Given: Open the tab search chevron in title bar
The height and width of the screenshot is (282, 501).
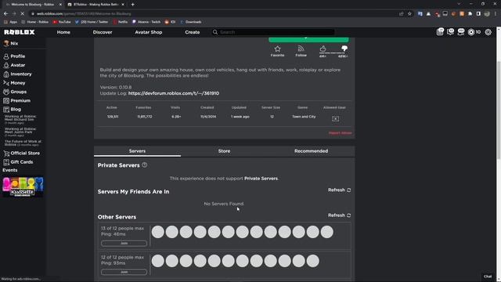Looking at the screenshot, I should 459,4.
